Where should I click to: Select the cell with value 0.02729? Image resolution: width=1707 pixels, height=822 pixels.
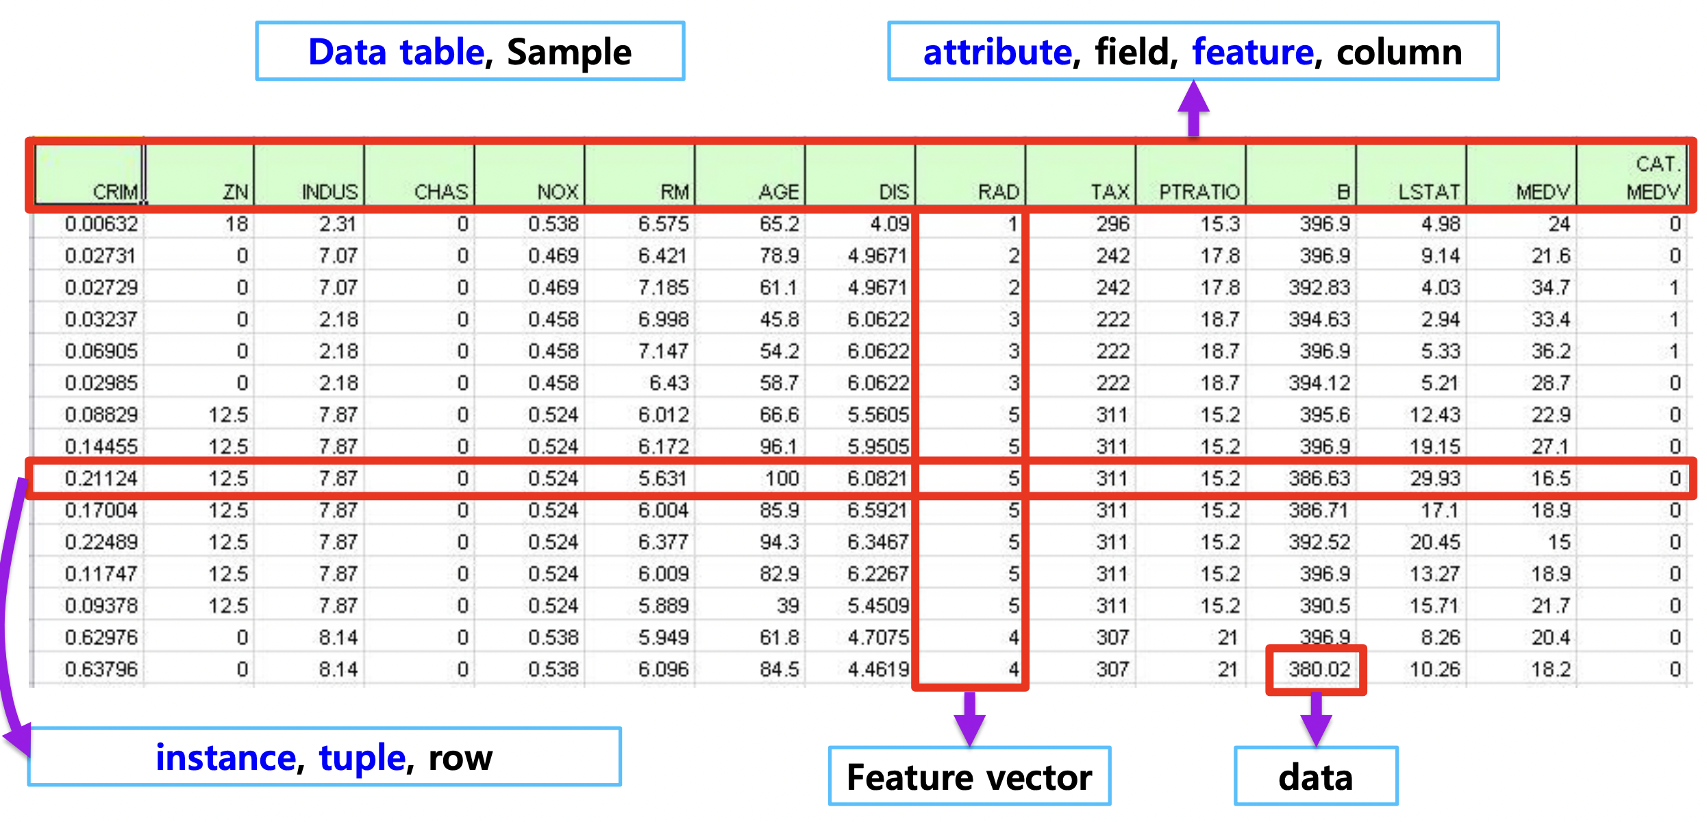[90, 287]
